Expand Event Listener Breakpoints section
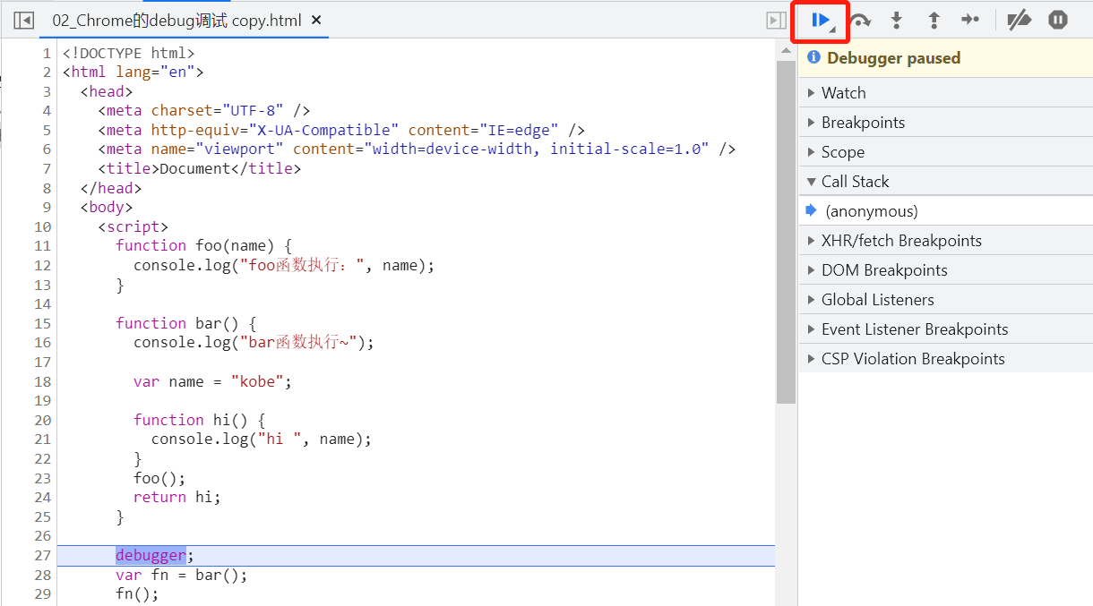The width and height of the screenshot is (1093, 606). click(x=914, y=329)
